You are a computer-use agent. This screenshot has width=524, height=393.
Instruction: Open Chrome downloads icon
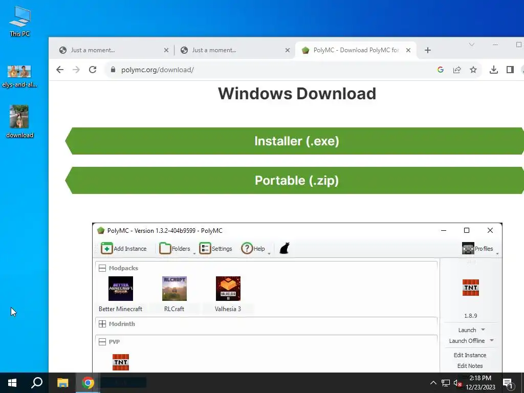point(494,70)
